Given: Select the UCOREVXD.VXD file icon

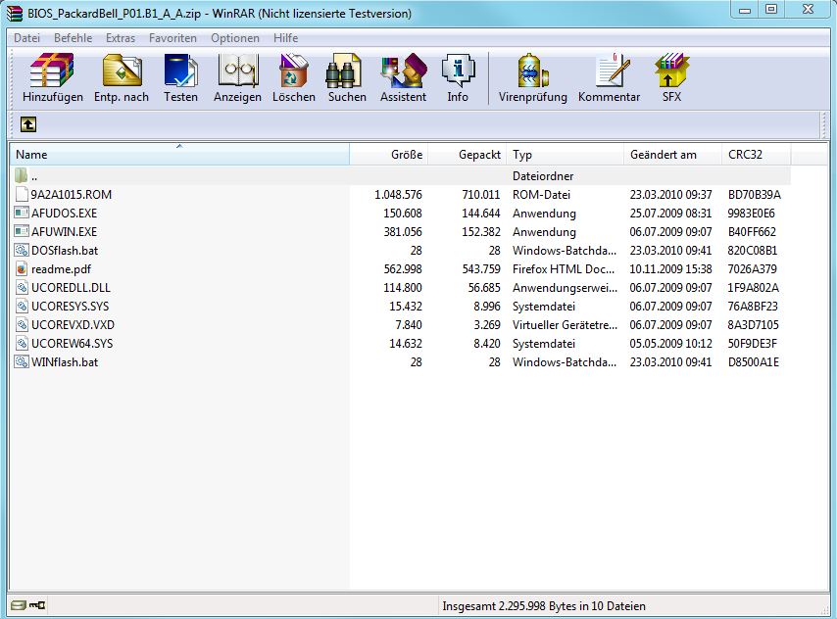Looking at the screenshot, I should 22,325.
